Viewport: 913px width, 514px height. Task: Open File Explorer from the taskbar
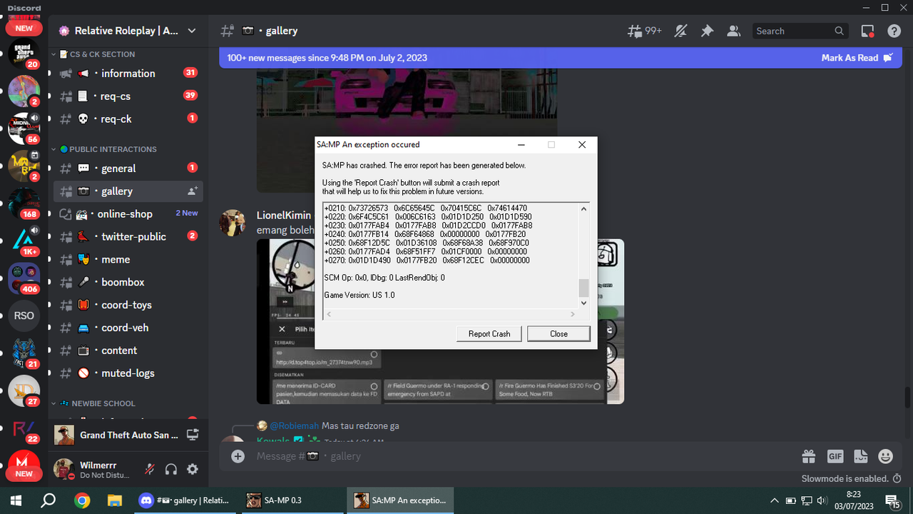(115, 500)
